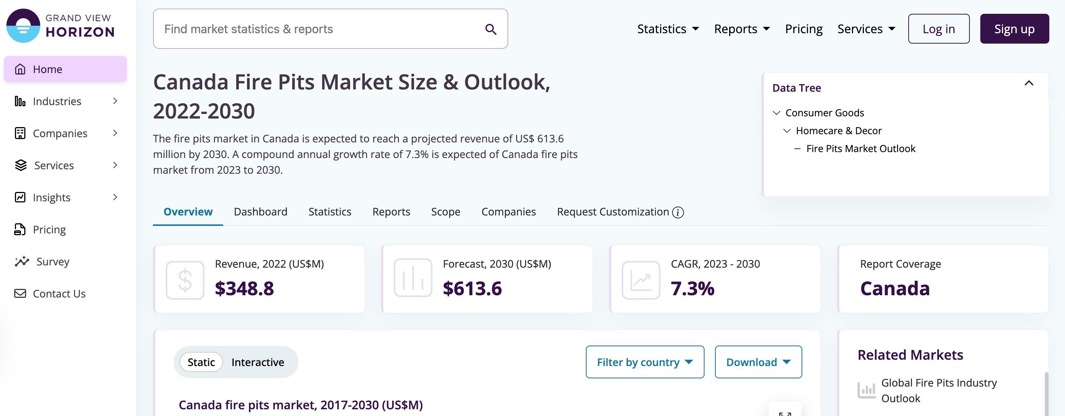
Task: Click the Companies building icon
Action: click(x=20, y=133)
